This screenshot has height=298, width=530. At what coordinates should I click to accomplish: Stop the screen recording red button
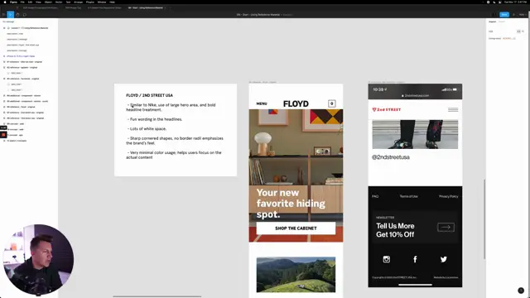3,135
